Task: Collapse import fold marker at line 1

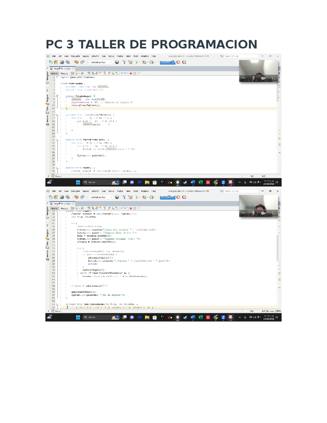Action: click(57, 77)
